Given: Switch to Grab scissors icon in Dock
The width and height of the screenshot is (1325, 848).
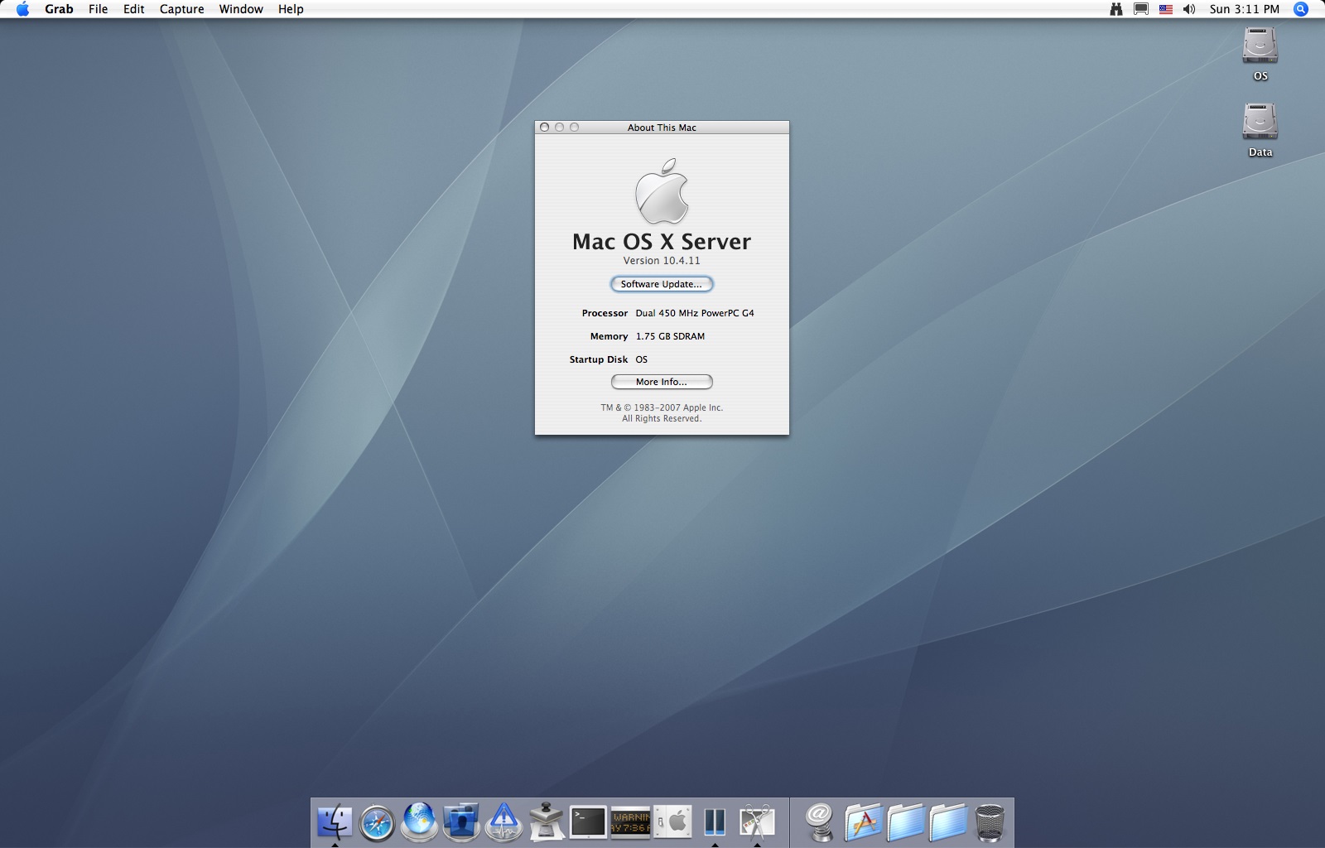Looking at the screenshot, I should coord(757,822).
